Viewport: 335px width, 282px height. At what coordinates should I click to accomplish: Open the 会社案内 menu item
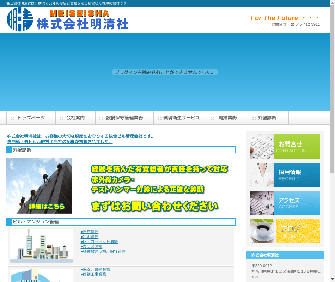(x=75, y=118)
